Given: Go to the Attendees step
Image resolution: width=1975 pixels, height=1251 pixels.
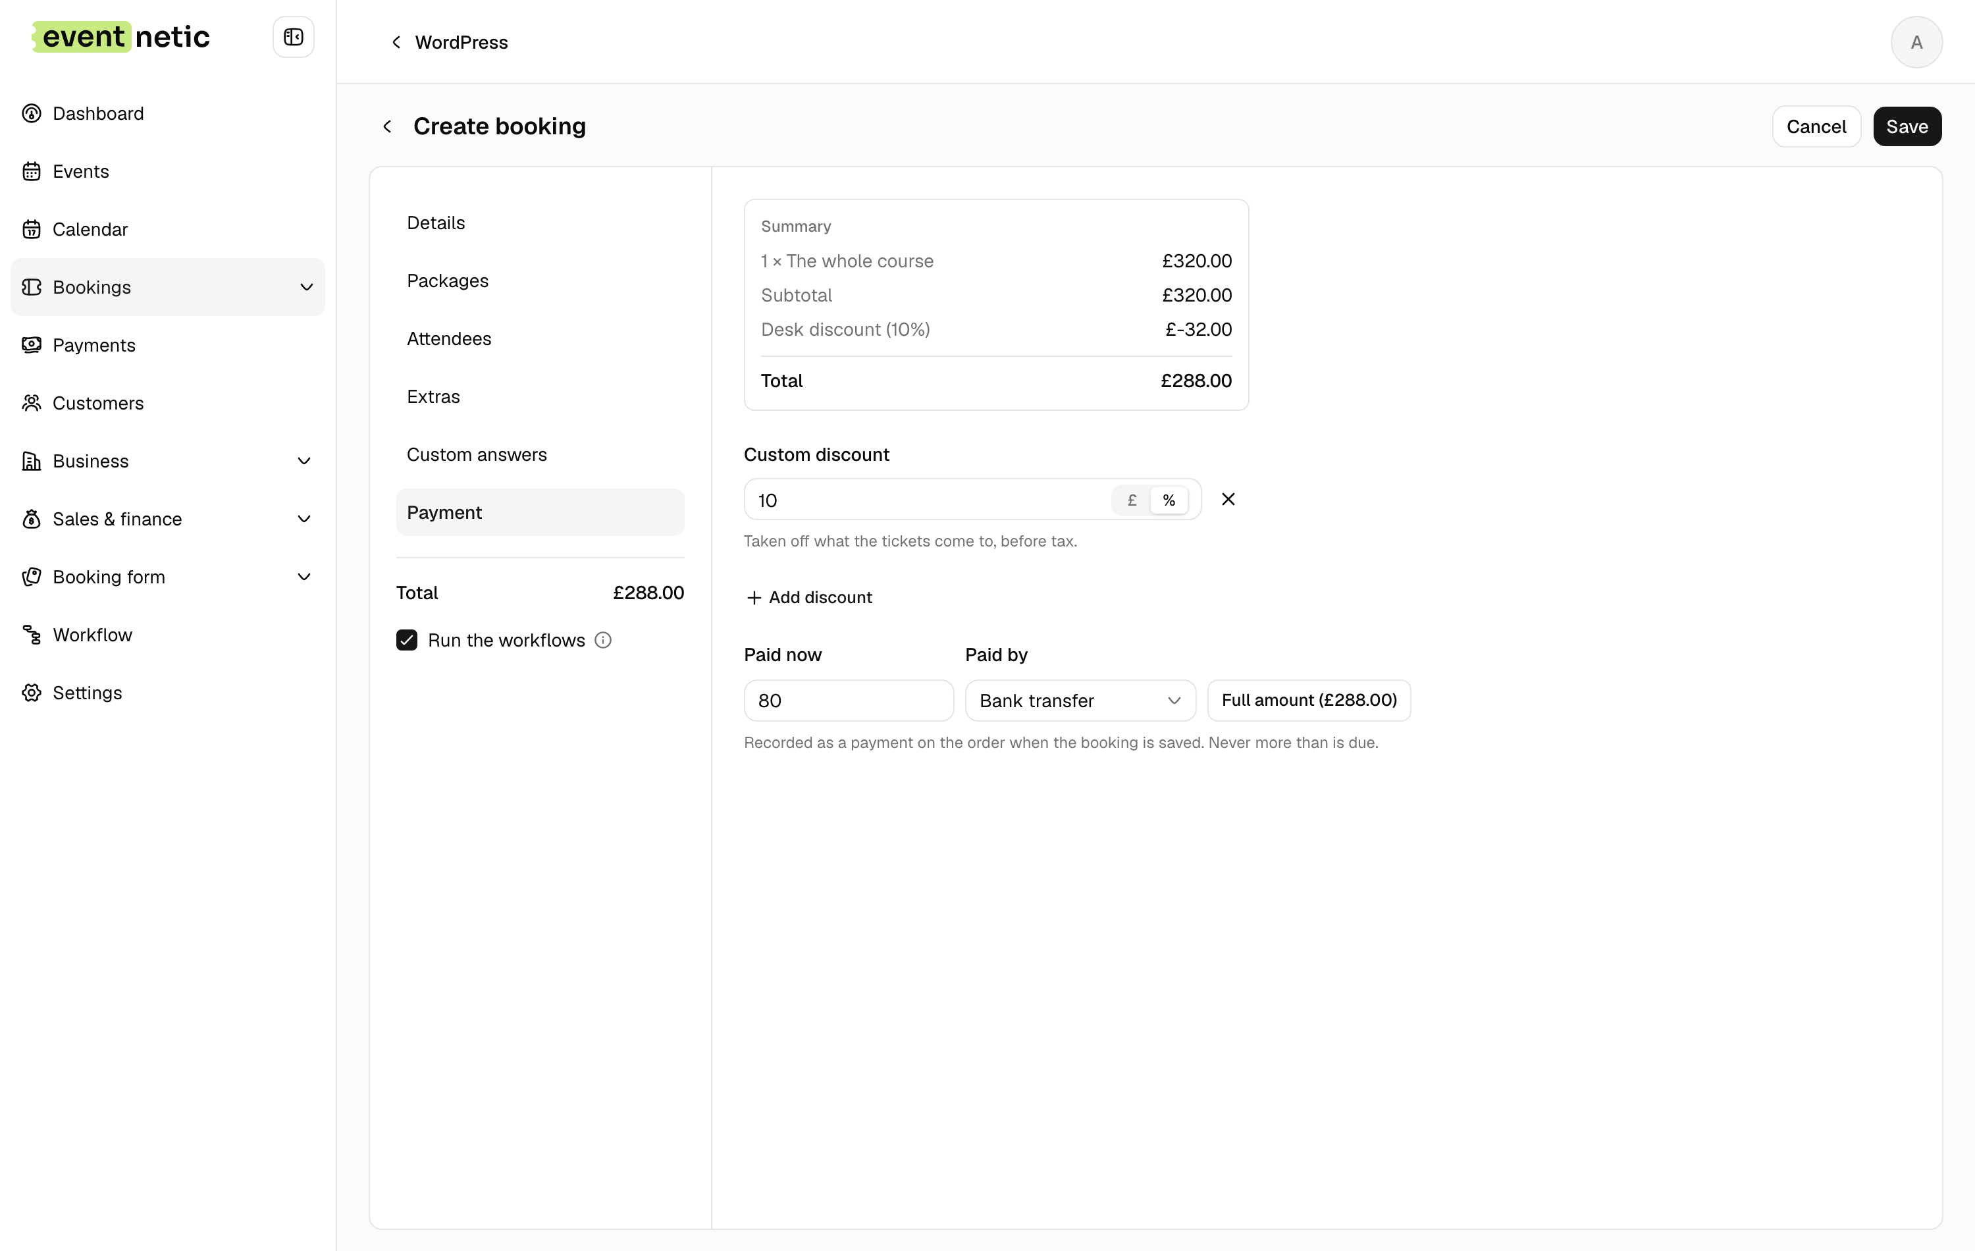Looking at the screenshot, I should click(x=540, y=339).
